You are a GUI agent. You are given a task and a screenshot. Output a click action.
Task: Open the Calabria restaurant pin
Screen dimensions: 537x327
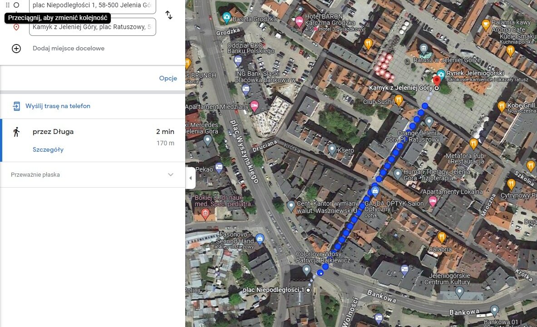coord(442,238)
